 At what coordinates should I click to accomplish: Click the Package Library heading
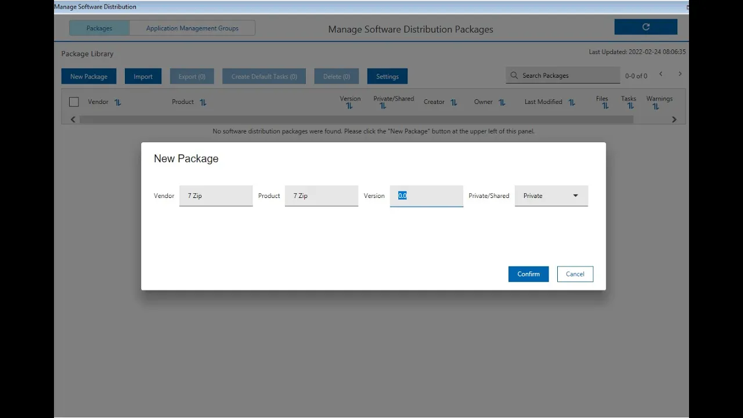click(x=88, y=54)
